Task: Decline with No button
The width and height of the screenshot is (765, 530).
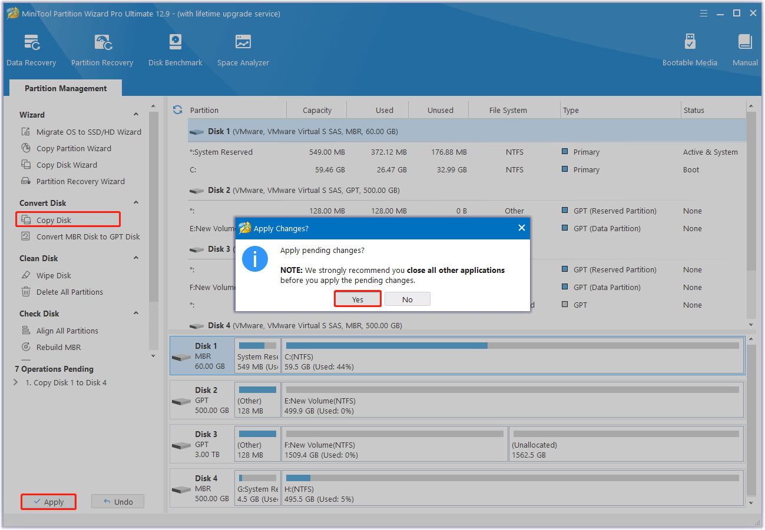Action: [x=407, y=299]
